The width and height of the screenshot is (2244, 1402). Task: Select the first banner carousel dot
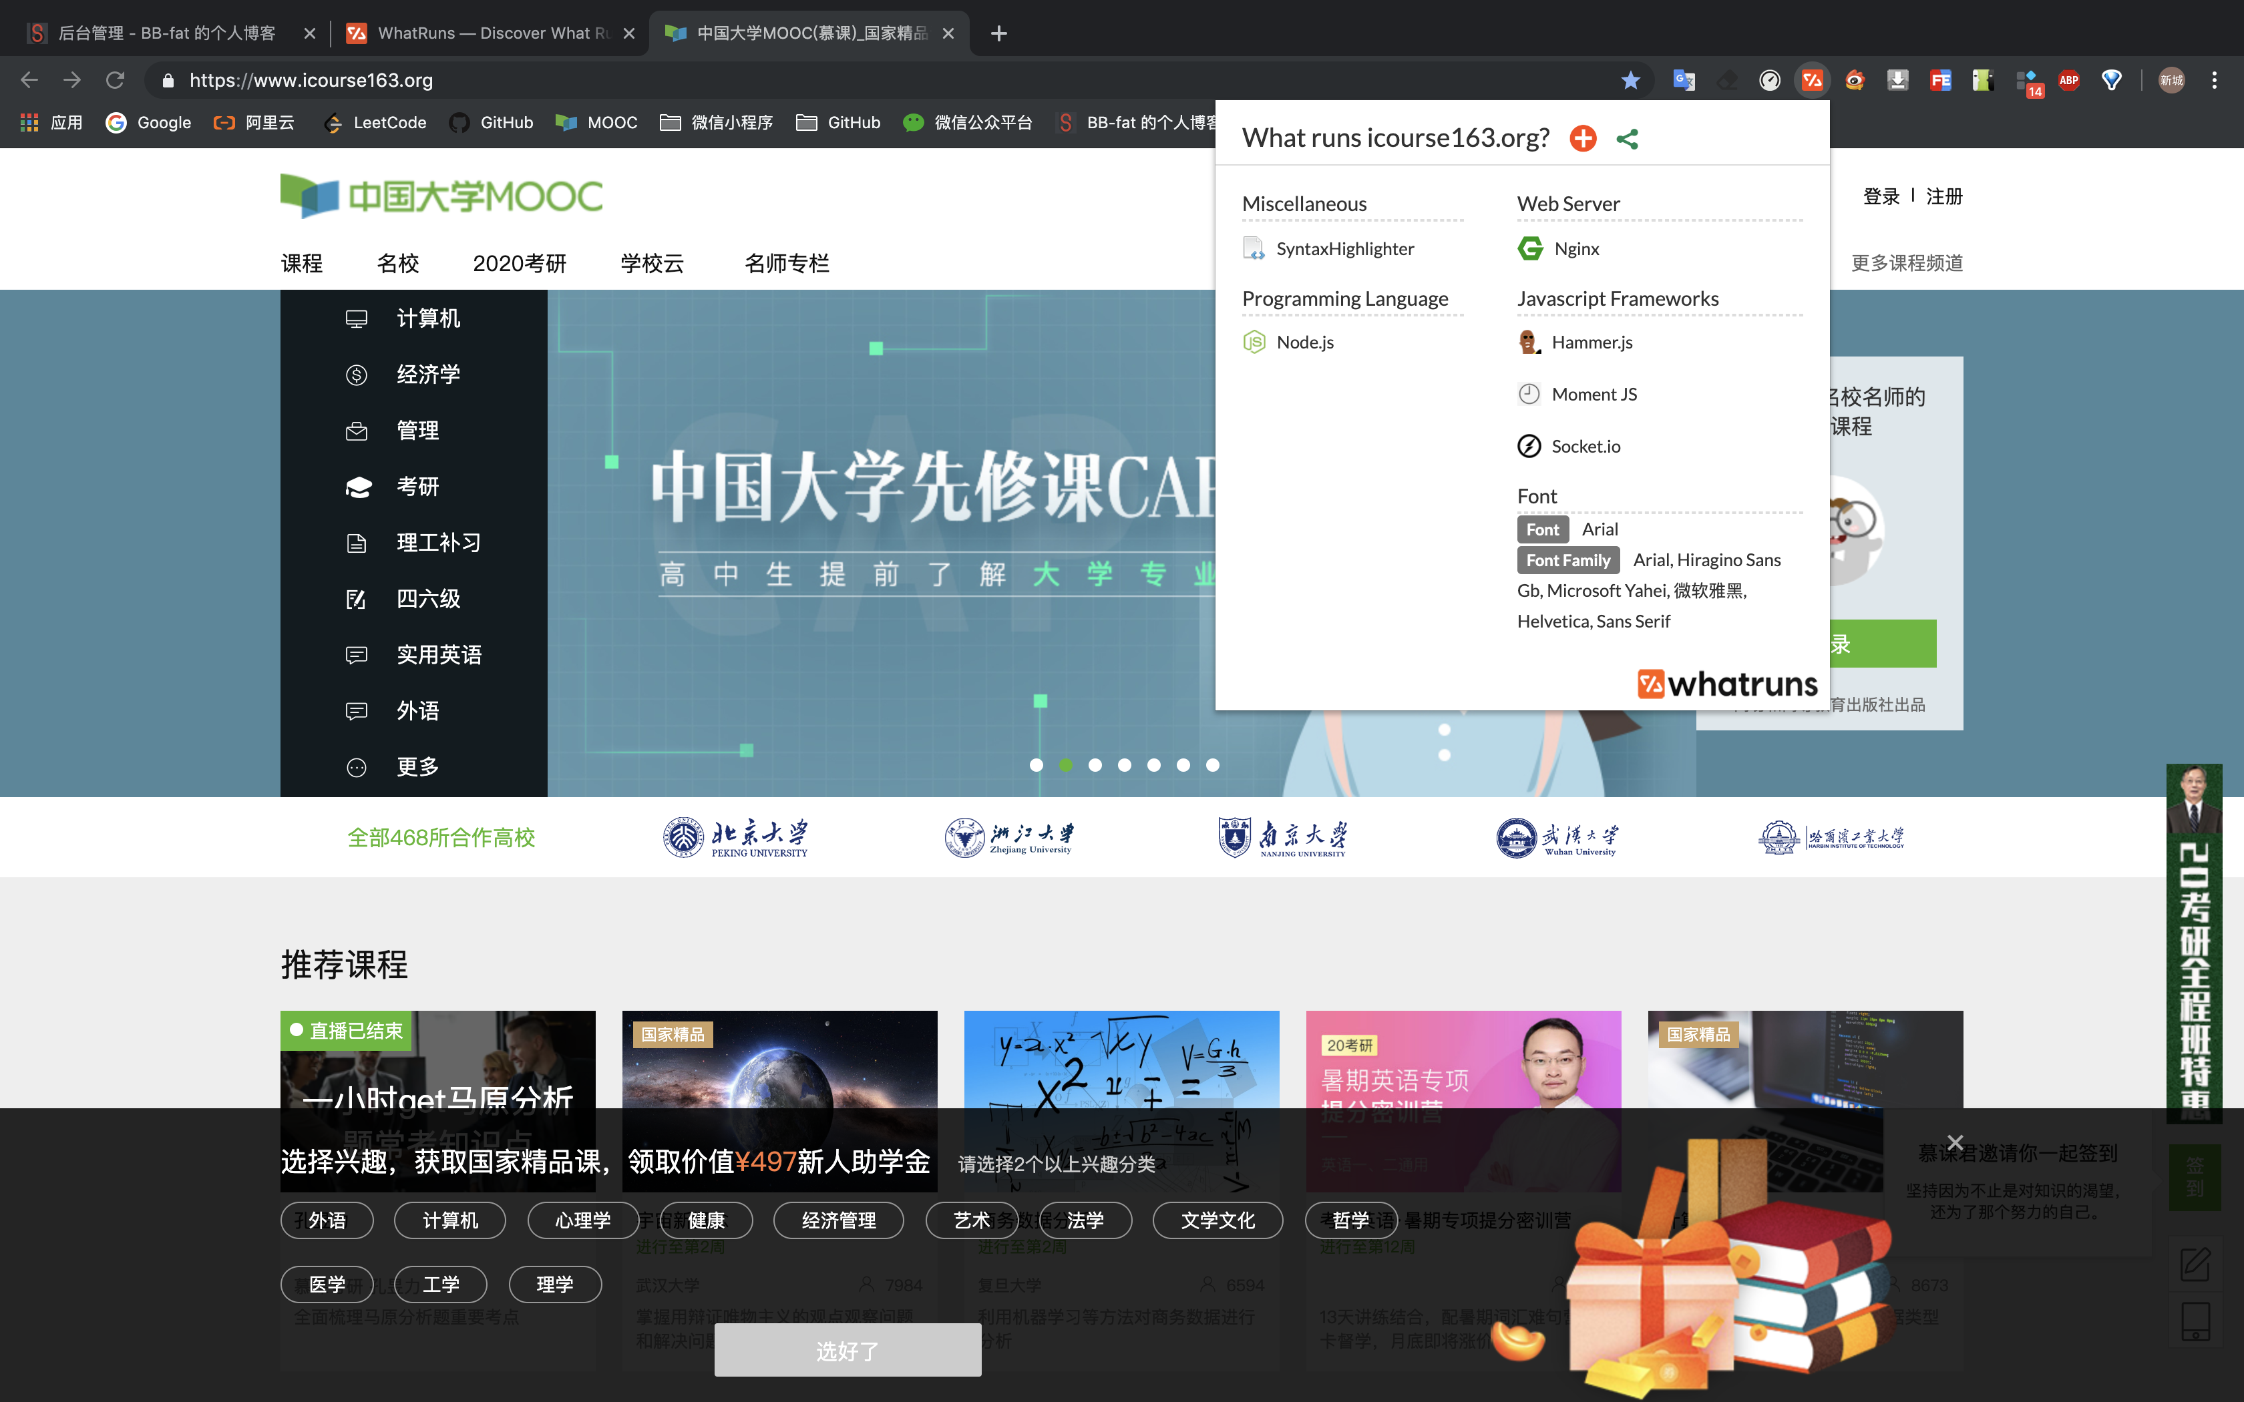click(1037, 765)
